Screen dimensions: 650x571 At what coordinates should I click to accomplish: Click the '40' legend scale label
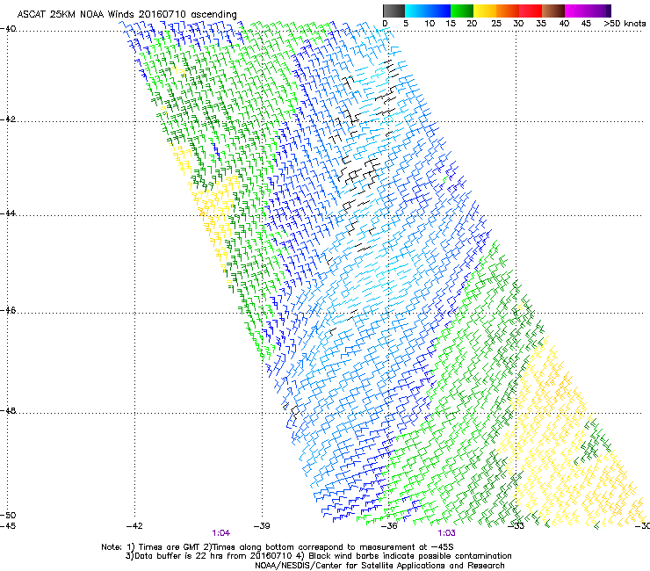[x=564, y=24]
